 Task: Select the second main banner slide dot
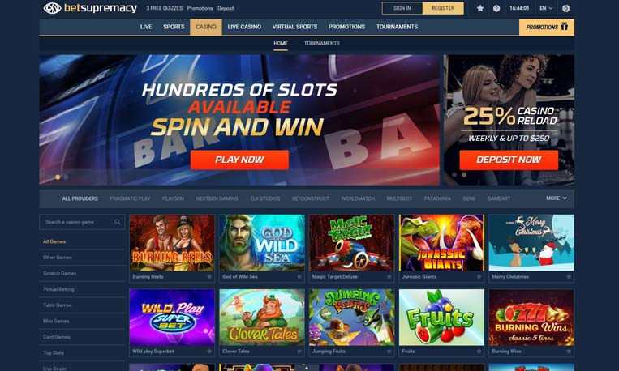coord(66,177)
